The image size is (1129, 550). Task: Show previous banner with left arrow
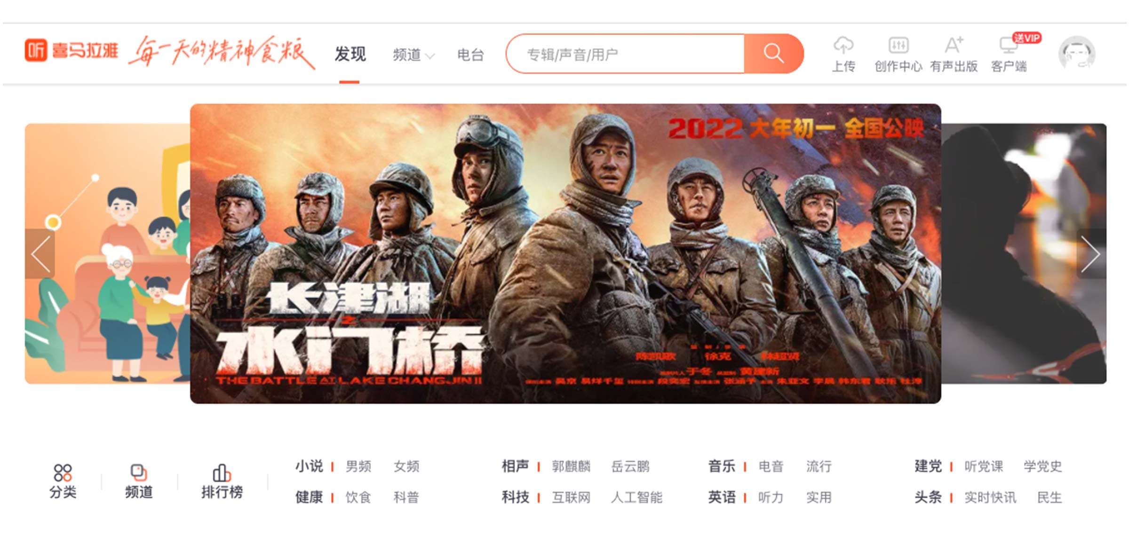pos(40,254)
